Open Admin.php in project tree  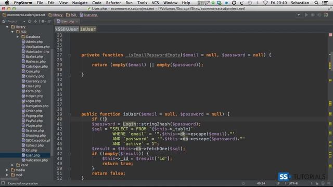pyautogui.click(x=32, y=42)
